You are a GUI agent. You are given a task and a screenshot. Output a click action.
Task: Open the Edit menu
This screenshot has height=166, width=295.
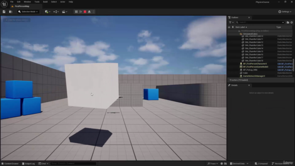coord(18,2)
